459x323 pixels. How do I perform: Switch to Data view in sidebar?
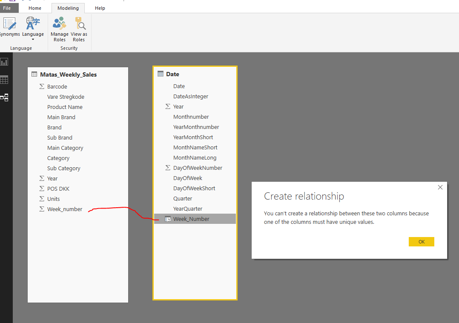pos(4,80)
